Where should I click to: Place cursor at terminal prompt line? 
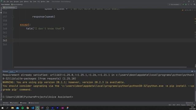38,97
